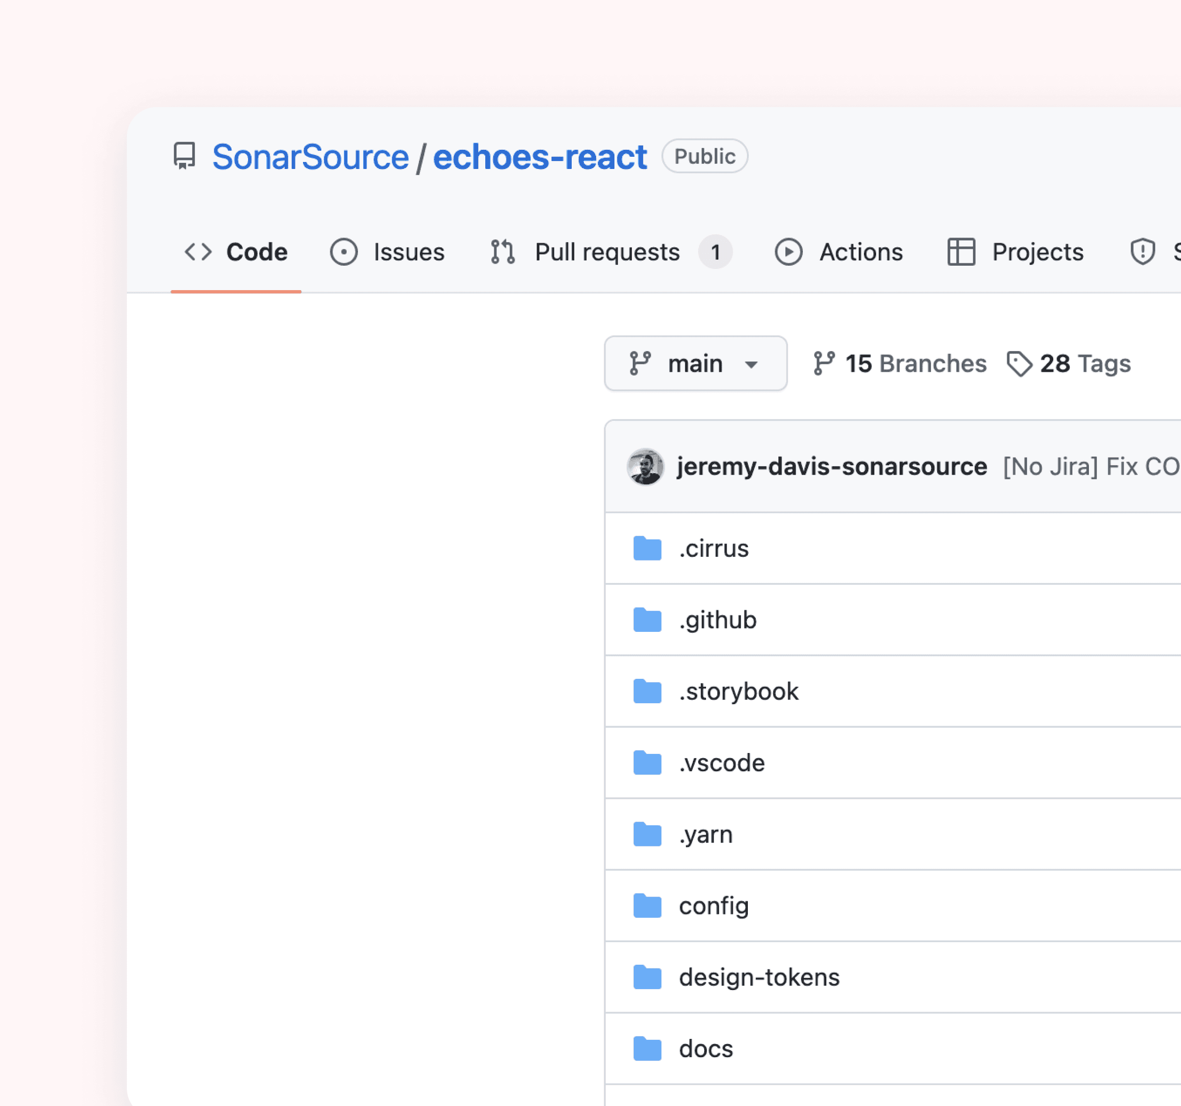Go to the Actions tab
Image resolution: width=1181 pixels, height=1106 pixels.
click(839, 252)
